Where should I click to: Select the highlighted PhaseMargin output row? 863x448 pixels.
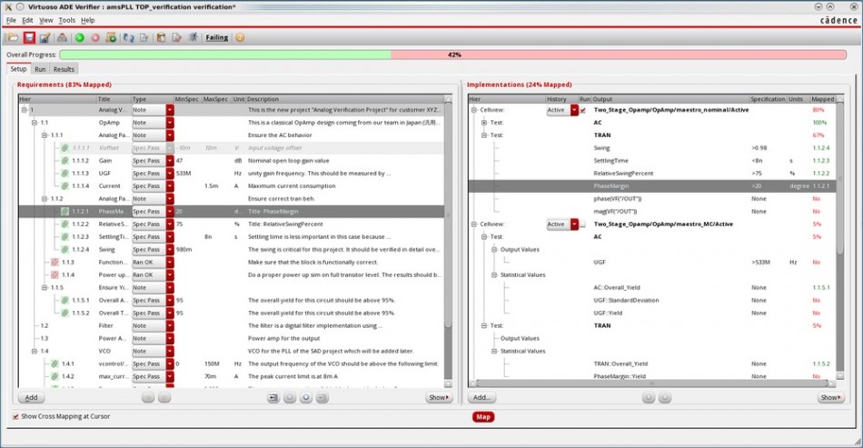tap(652, 186)
